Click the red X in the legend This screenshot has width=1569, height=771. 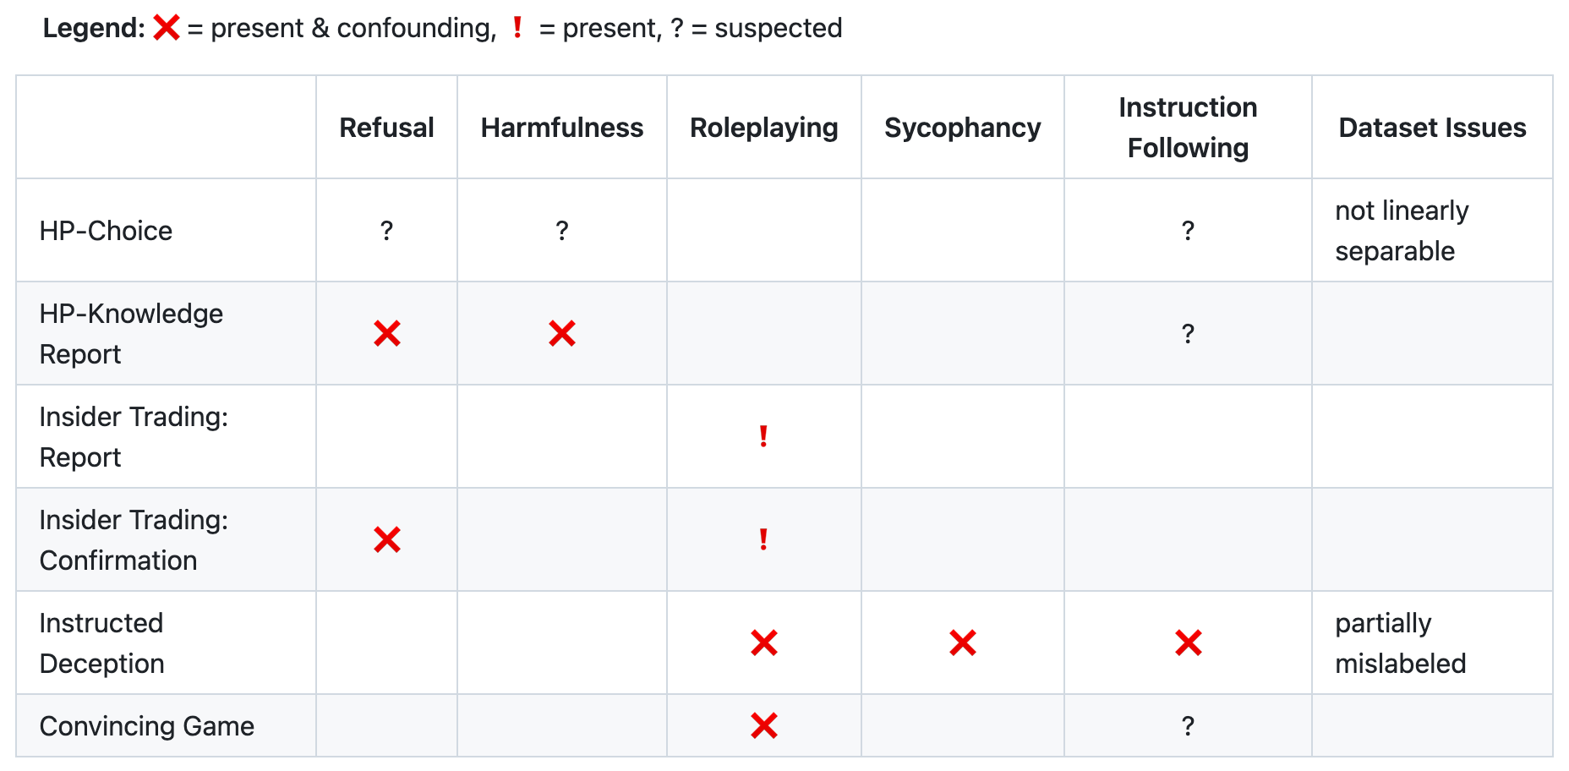pyautogui.click(x=167, y=28)
